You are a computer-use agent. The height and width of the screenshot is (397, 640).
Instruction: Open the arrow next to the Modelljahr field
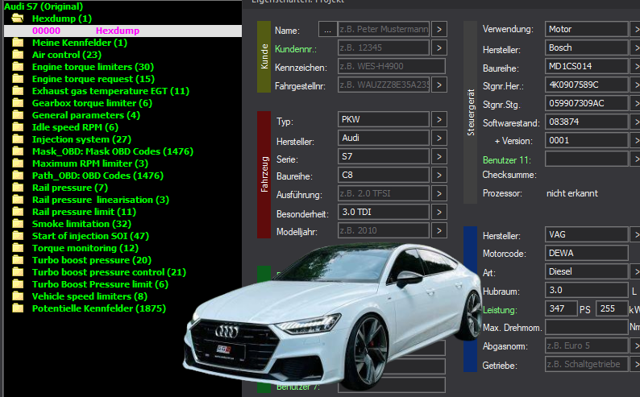coord(439,230)
